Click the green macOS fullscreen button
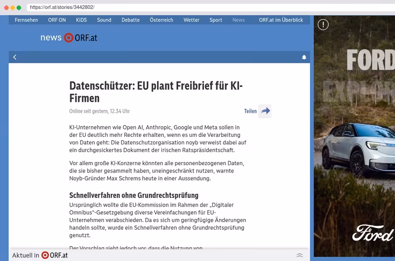The height and width of the screenshot is (261, 395). [x=19, y=7]
